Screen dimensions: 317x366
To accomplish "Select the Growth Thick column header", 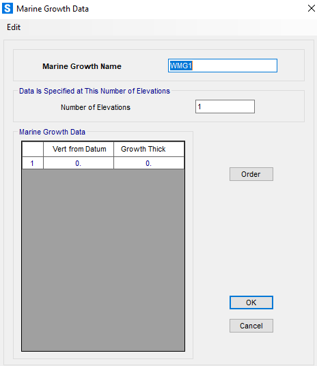I will [x=149, y=149].
